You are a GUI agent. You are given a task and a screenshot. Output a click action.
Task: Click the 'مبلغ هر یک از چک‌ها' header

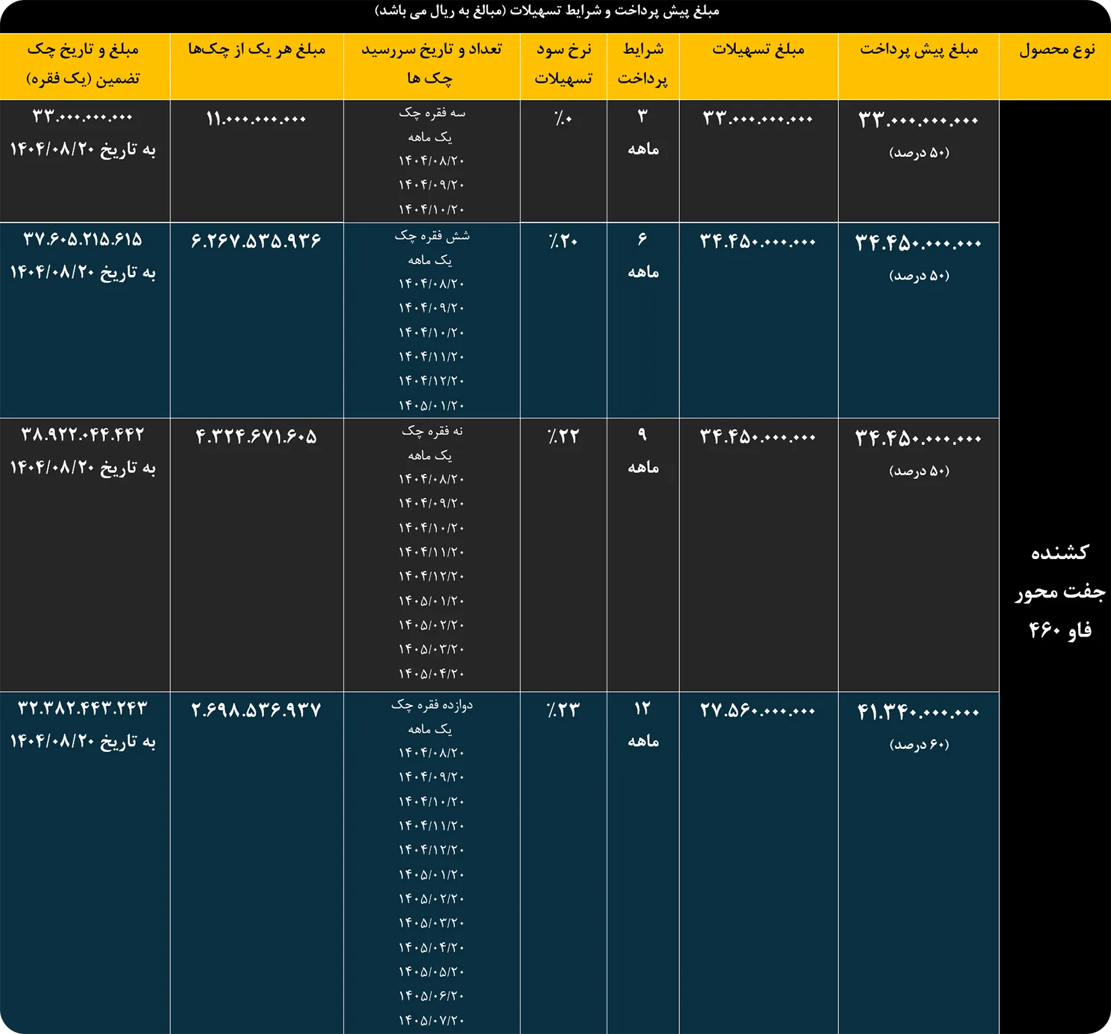(257, 50)
